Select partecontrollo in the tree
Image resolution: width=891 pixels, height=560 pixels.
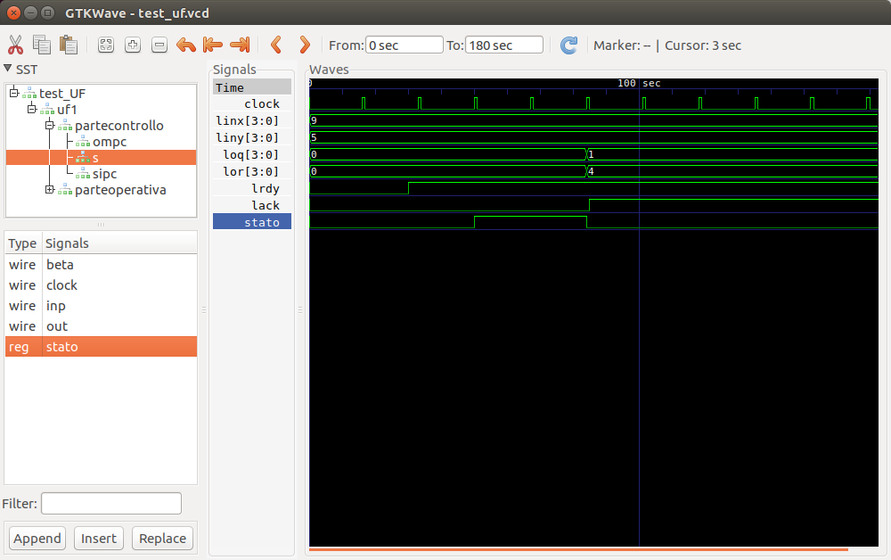119,126
